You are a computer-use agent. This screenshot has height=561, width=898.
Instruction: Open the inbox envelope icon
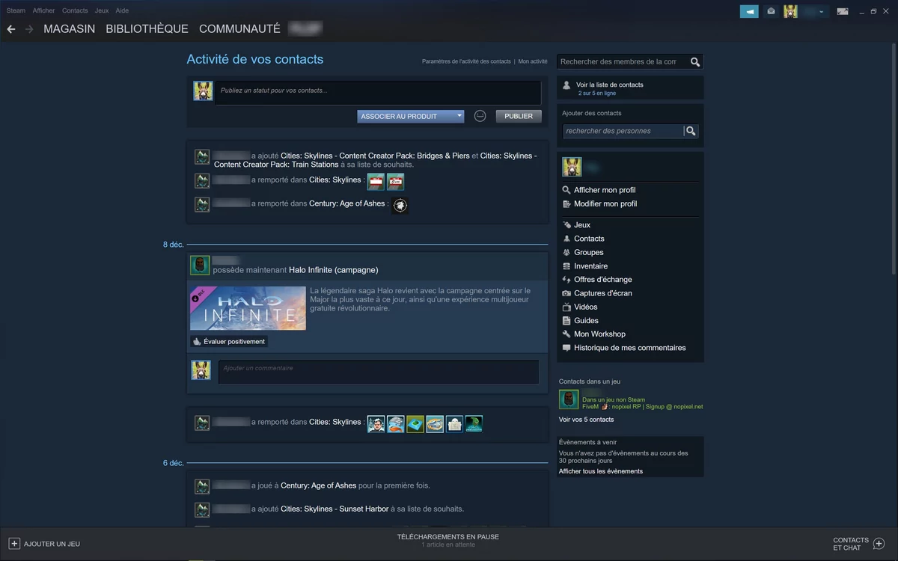point(771,11)
